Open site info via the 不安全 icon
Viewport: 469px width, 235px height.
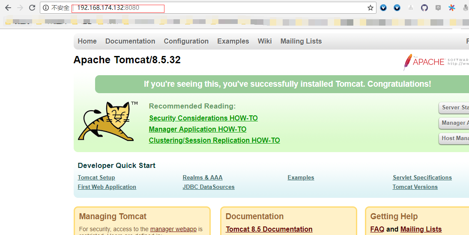(x=46, y=8)
